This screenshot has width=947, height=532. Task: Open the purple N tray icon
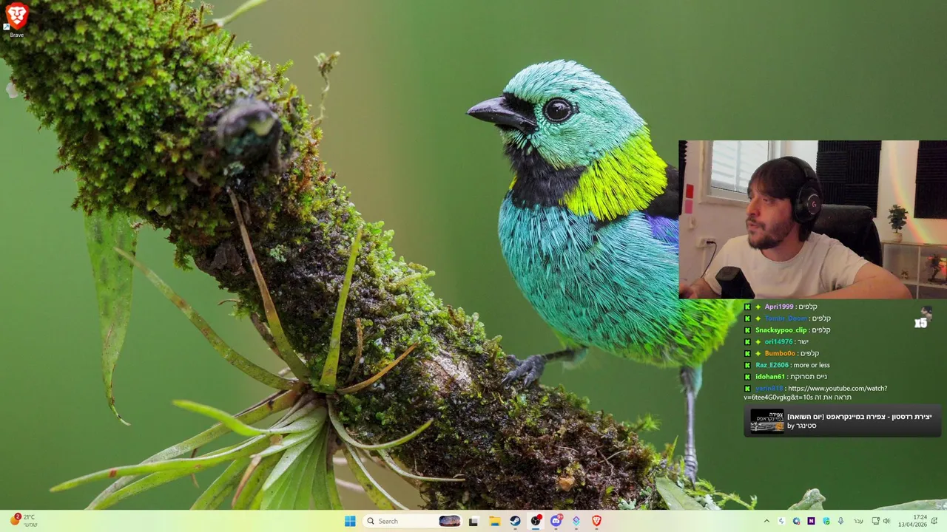[811, 521]
